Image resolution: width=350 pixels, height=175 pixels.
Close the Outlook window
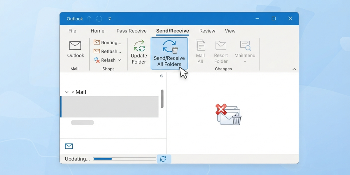[x=290, y=18]
